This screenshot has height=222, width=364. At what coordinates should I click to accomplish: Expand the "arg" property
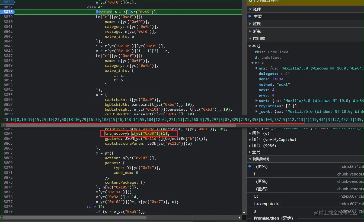(257, 68)
